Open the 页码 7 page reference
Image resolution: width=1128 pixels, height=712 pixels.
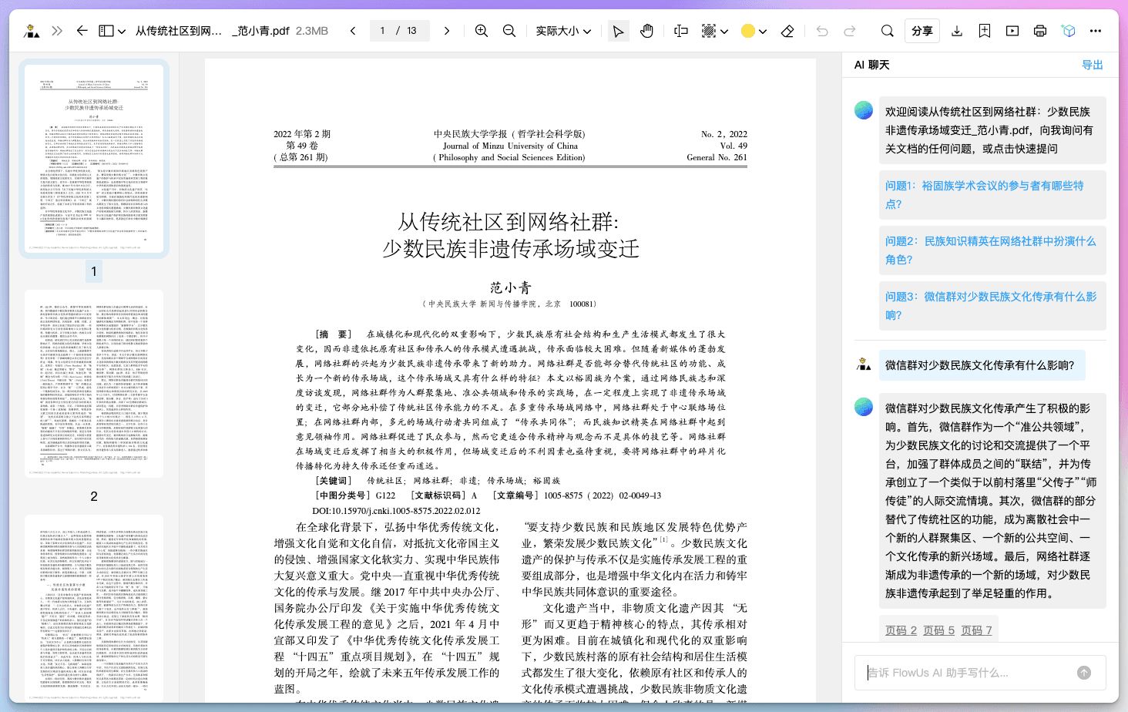[x=976, y=630]
